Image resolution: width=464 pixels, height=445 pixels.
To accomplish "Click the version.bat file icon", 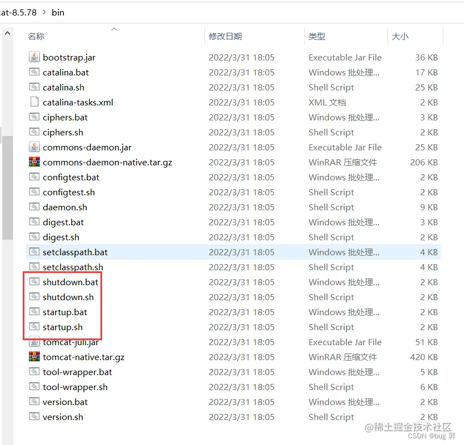I will pyautogui.click(x=34, y=402).
